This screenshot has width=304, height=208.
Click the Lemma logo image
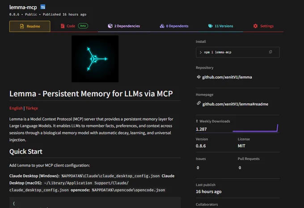pos(95,59)
